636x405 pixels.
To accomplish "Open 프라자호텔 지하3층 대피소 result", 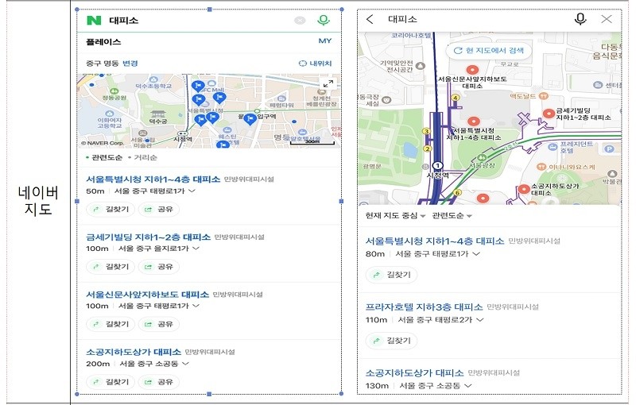I will 425,307.
